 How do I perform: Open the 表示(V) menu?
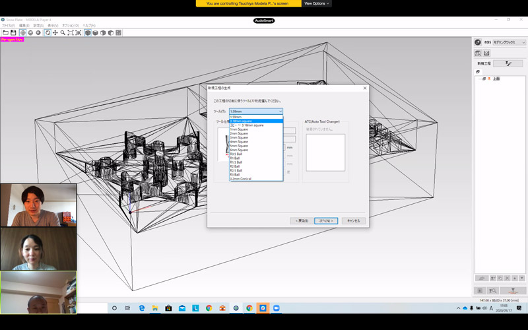(x=53, y=26)
